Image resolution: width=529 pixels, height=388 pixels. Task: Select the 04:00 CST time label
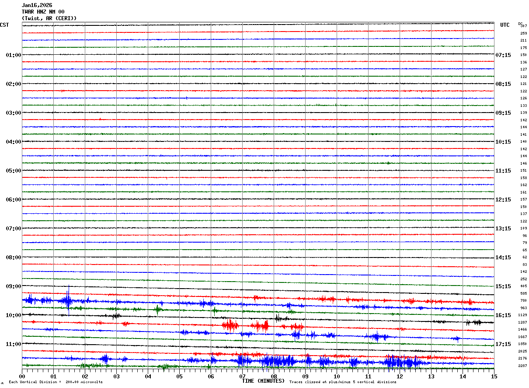tap(14, 142)
